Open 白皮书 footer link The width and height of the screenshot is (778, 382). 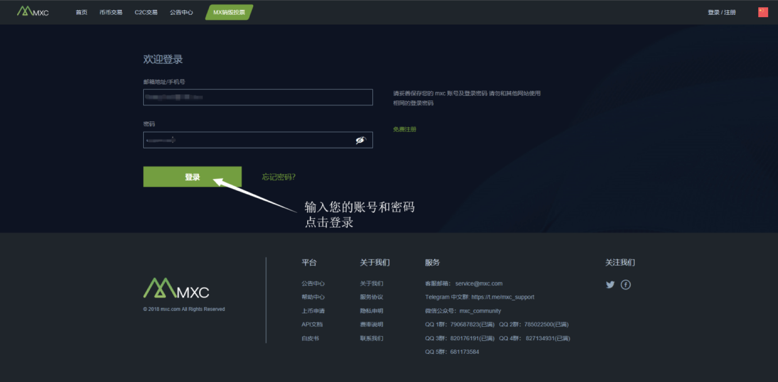pyautogui.click(x=310, y=338)
